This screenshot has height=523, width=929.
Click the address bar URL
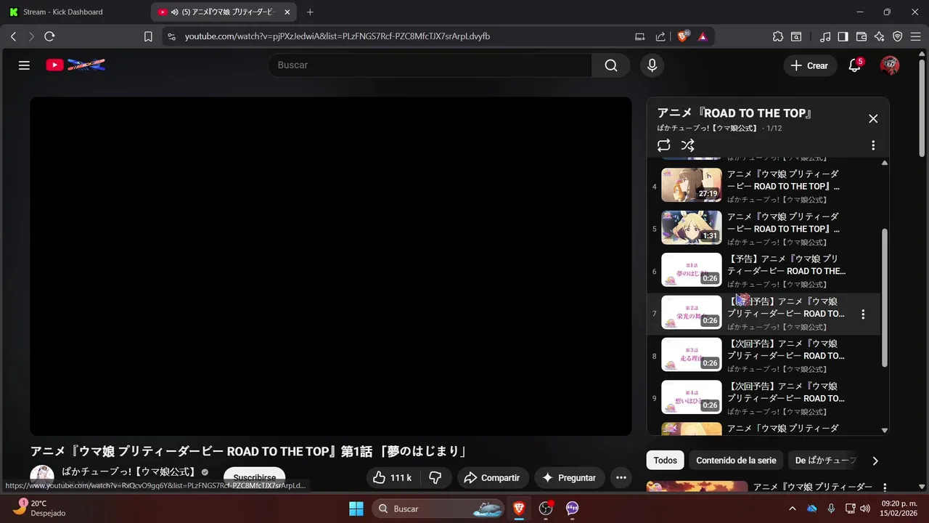click(x=337, y=36)
